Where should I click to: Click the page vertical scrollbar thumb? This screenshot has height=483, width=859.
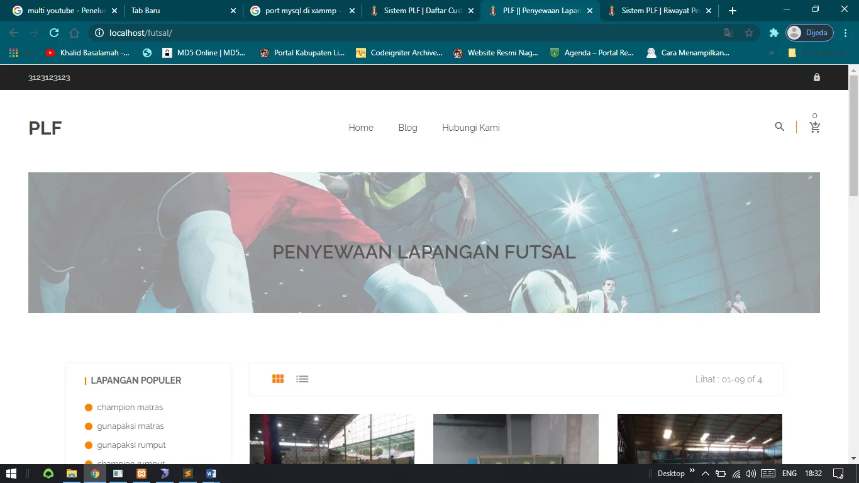[x=853, y=136]
